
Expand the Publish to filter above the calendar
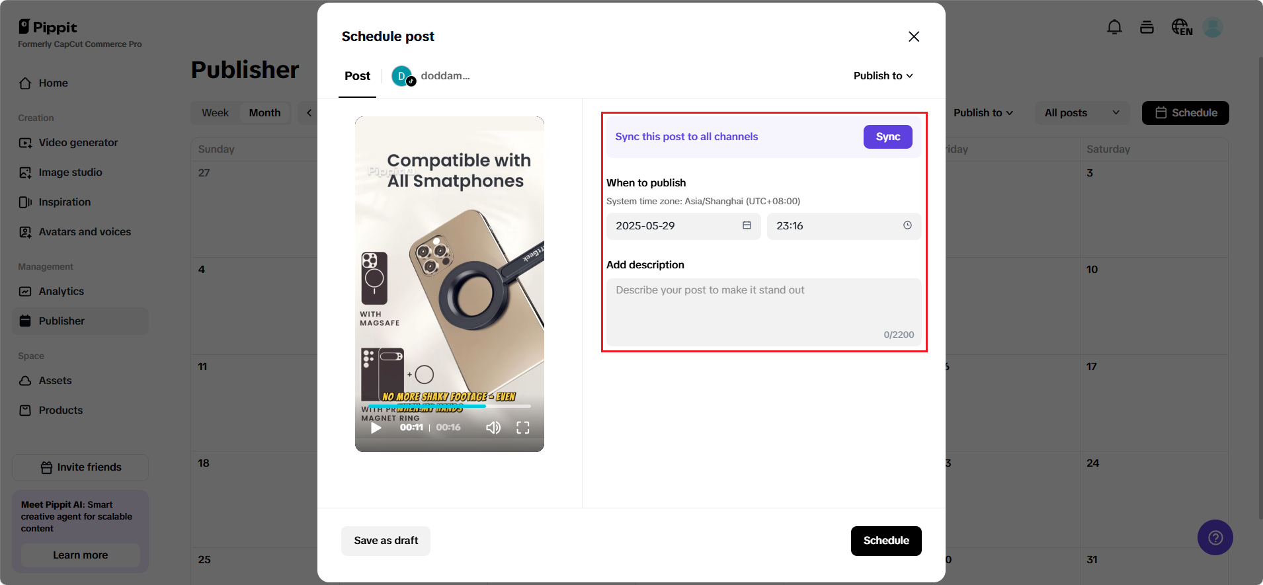coord(983,112)
